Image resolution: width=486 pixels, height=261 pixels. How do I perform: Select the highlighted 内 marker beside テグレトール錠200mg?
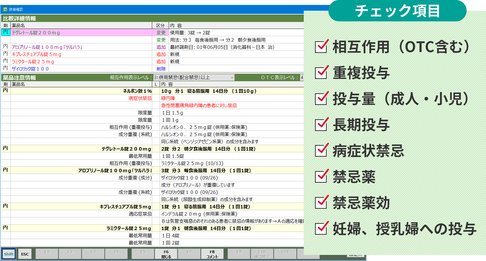click(5, 32)
